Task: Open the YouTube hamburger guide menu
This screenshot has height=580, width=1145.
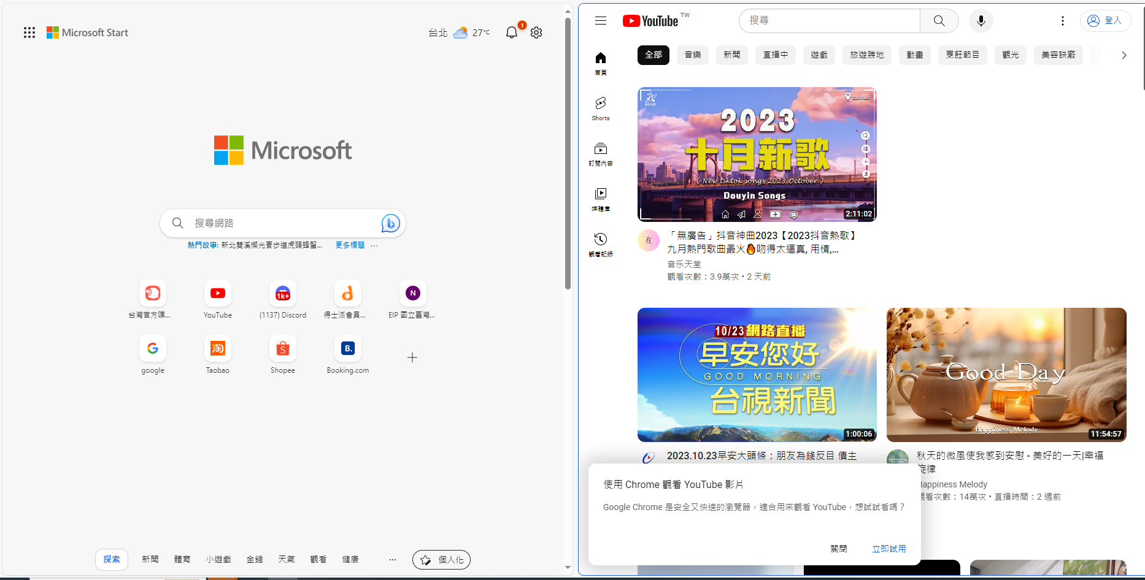Action: pos(601,21)
